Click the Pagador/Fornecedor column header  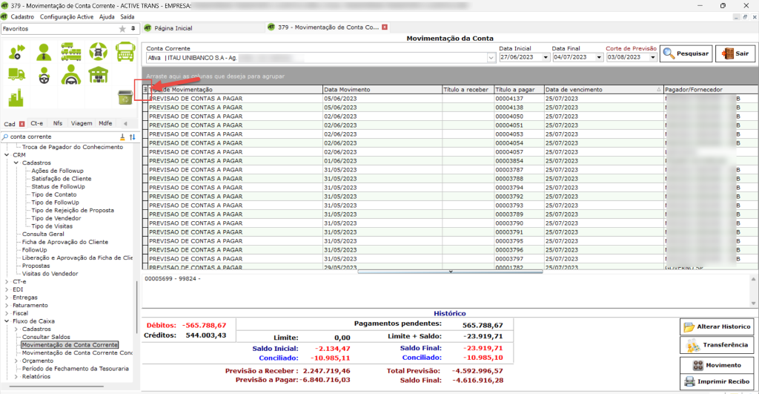point(710,90)
